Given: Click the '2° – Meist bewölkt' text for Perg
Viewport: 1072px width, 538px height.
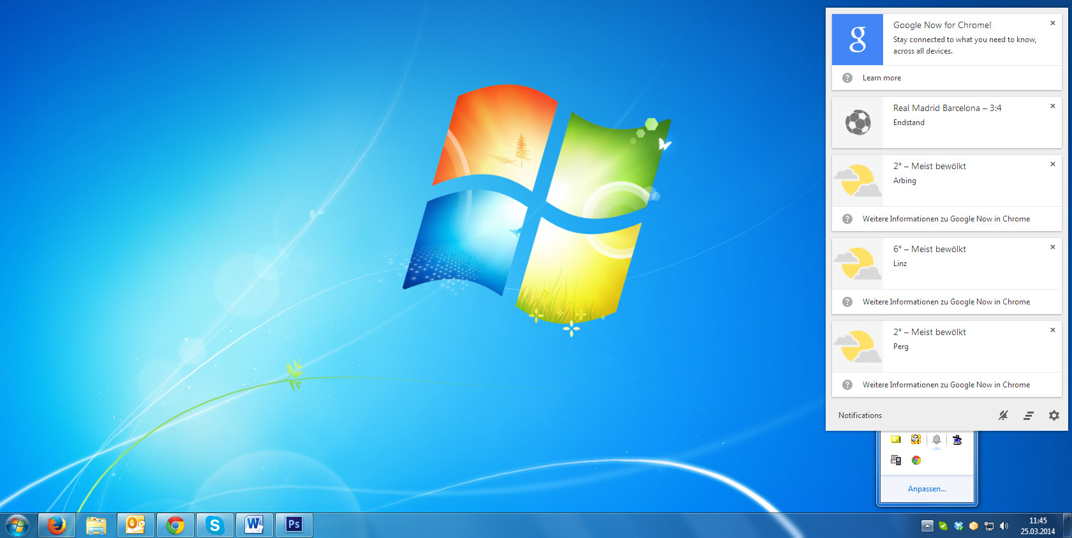Looking at the screenshot, I should pyautogui.click(x=930, y=333).
